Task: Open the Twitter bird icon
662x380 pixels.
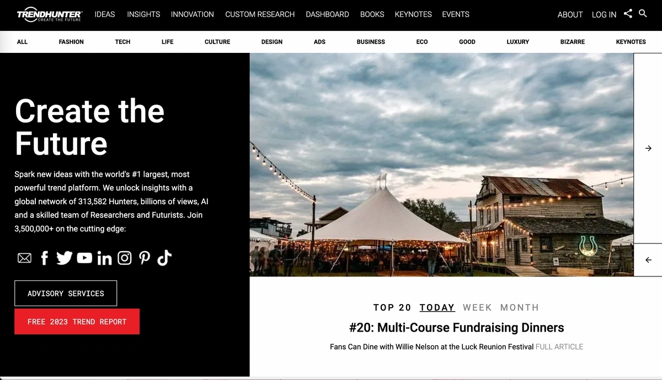Action: coord(65,258)
